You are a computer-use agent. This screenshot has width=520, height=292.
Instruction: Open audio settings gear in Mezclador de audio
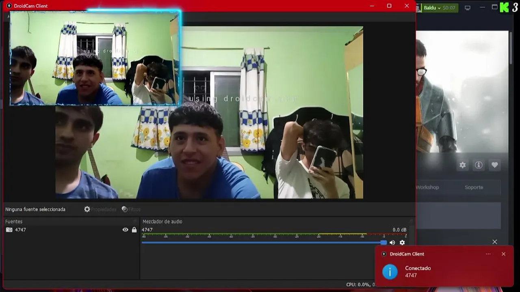point(402,243)
